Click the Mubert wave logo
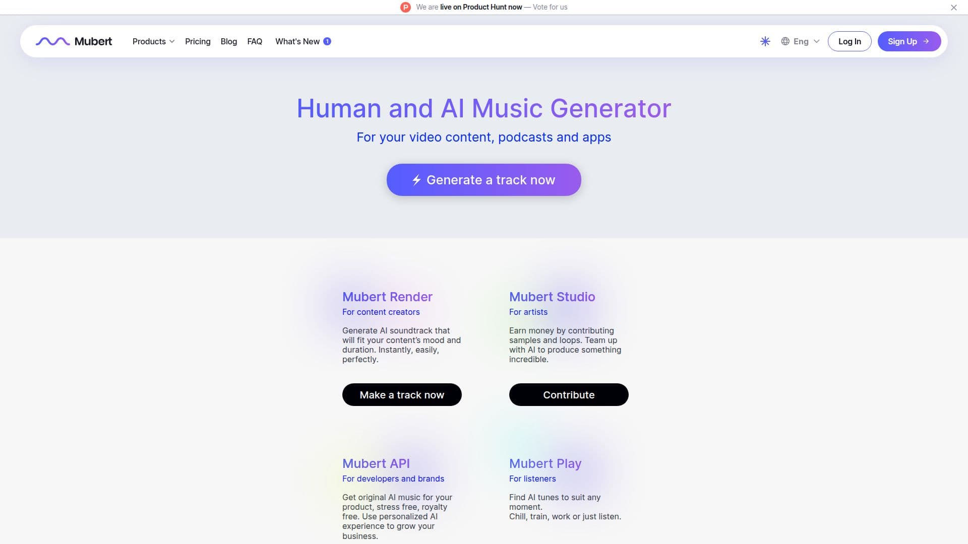Image resolution: width=968 pixels, height=544 pixels. point(53,41)
